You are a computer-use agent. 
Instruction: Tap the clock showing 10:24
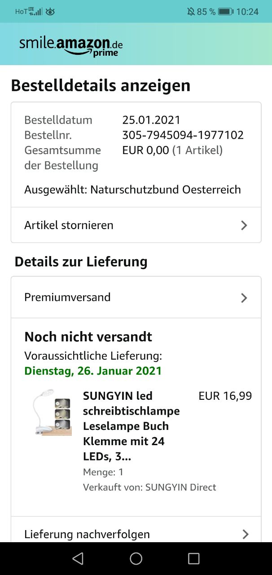pyautogui.click(x=247, y=12)
